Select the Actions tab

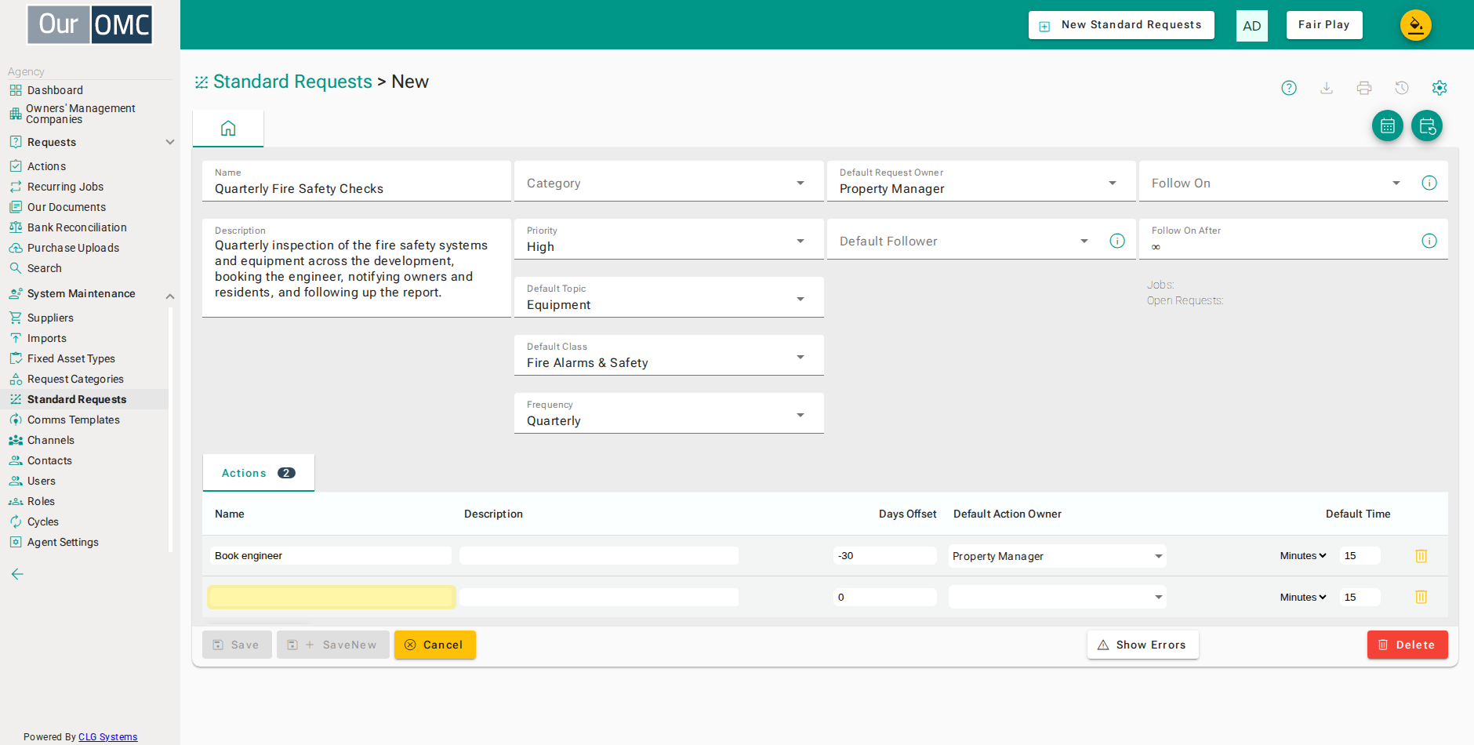pyautogui.click(x=258, y=473)
